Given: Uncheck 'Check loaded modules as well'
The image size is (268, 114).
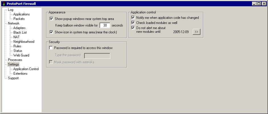Looking at the screenshot, I should [133, 23].
